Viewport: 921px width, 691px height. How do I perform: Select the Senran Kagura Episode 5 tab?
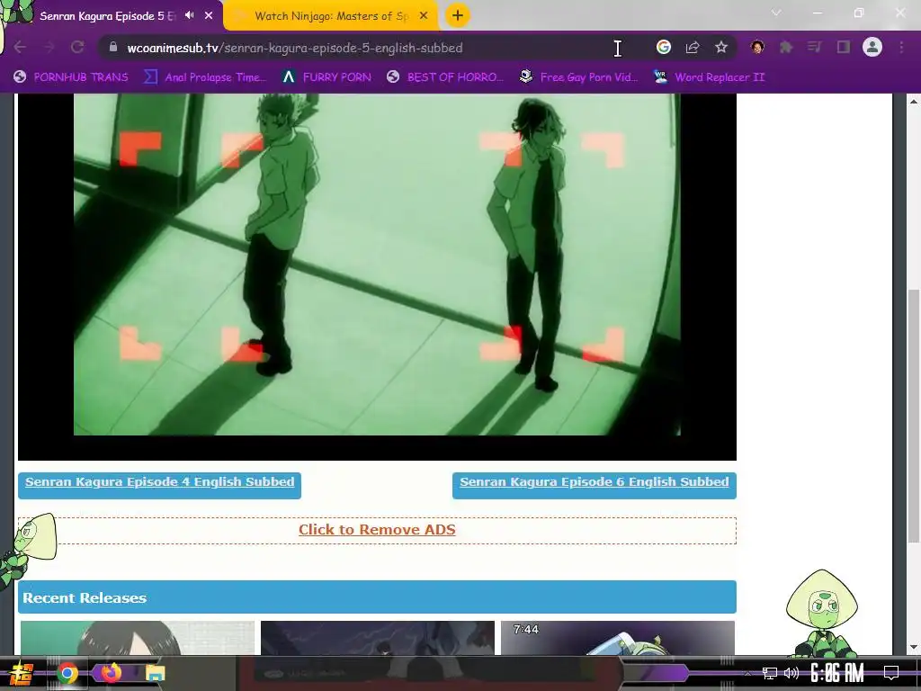(106, 16)
